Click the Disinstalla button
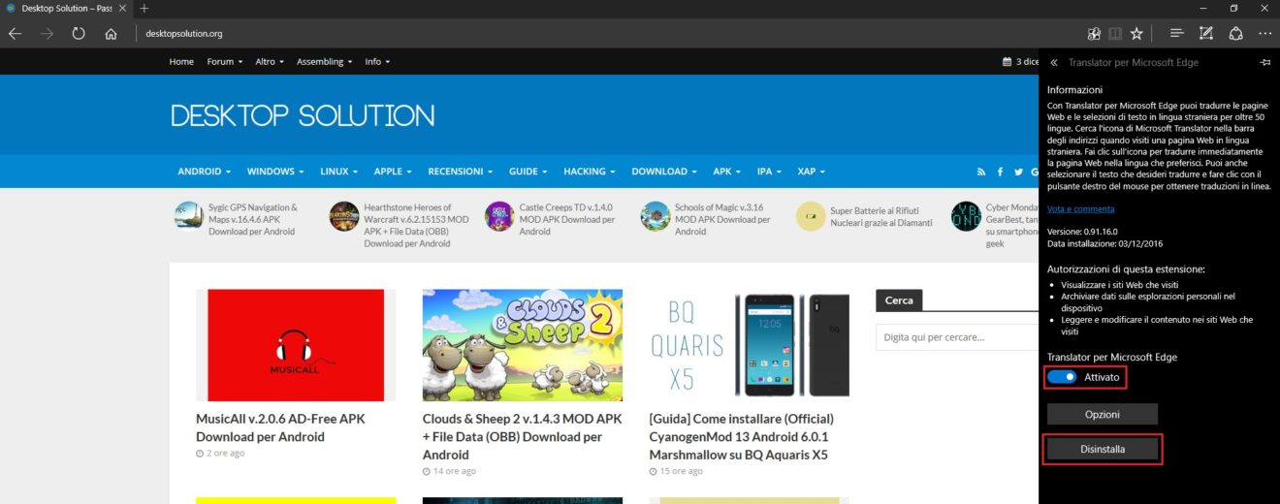Screen dimensions: 1280x504 click(x=1103, y=450)
